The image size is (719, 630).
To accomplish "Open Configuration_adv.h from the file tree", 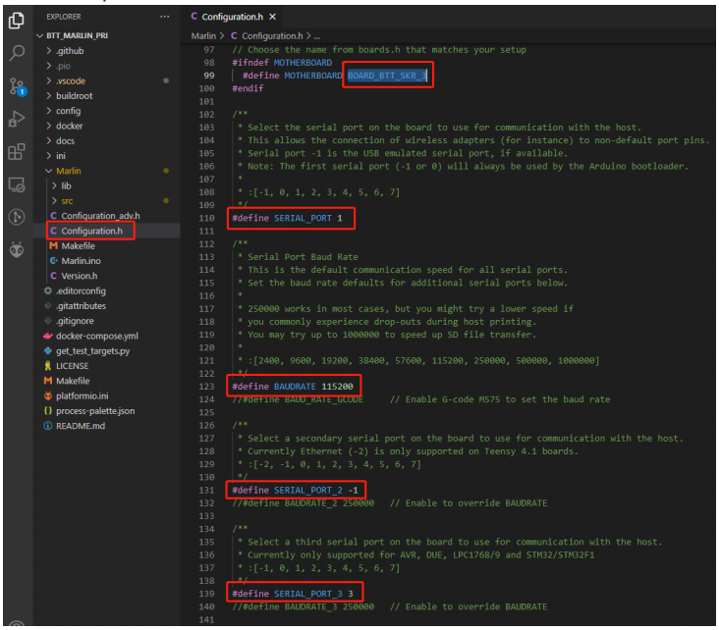I will 100,215.
